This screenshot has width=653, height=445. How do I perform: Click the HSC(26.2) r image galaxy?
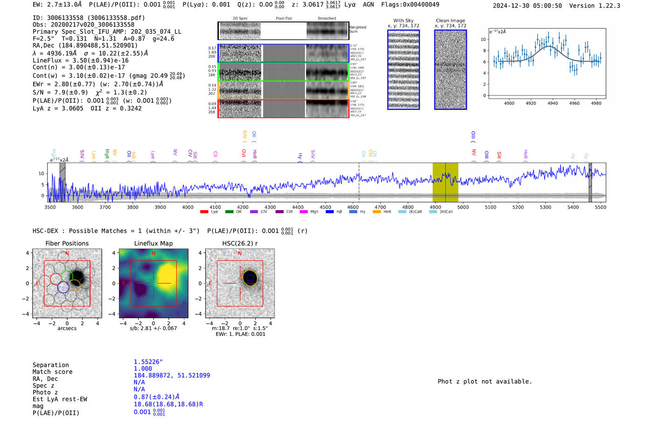pyautogui.click(x=250, y=278)
